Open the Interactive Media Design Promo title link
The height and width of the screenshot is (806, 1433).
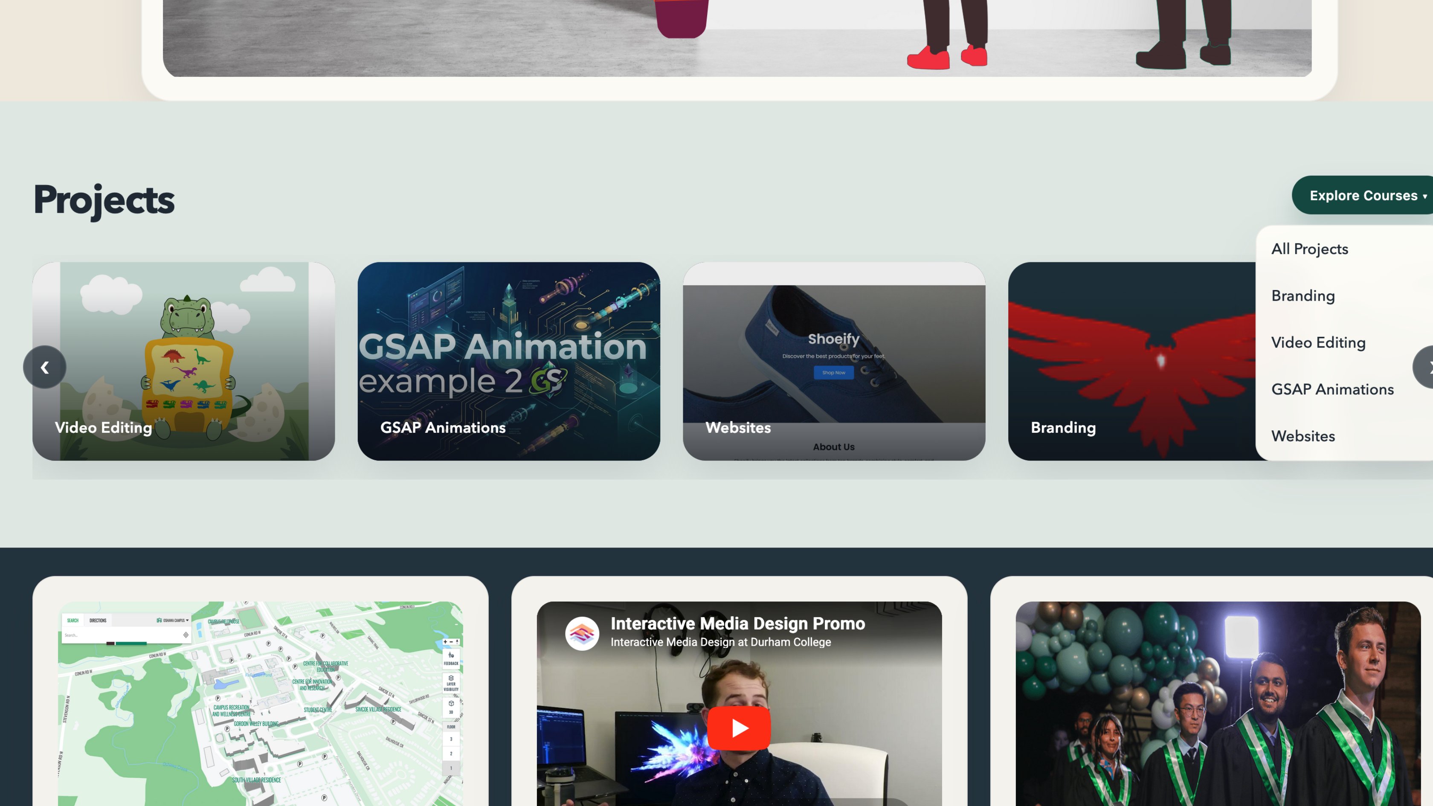(738, 623)
